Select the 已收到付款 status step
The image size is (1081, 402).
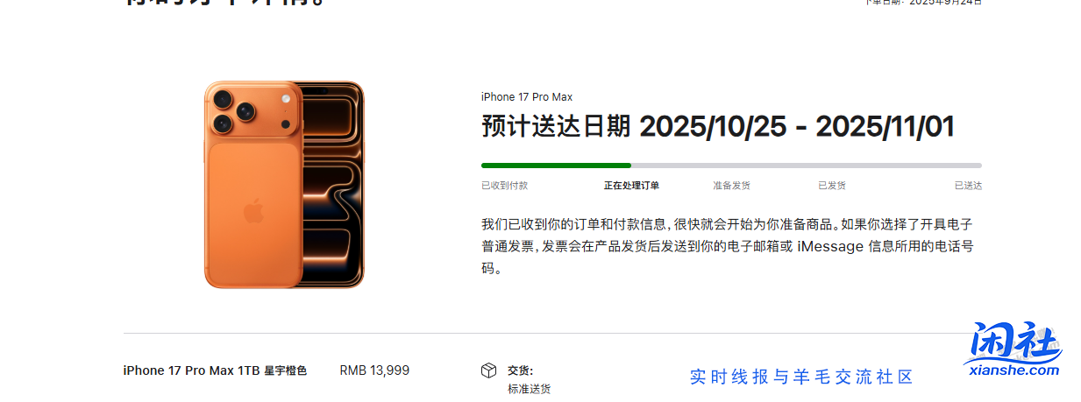(x=504, y=186)
